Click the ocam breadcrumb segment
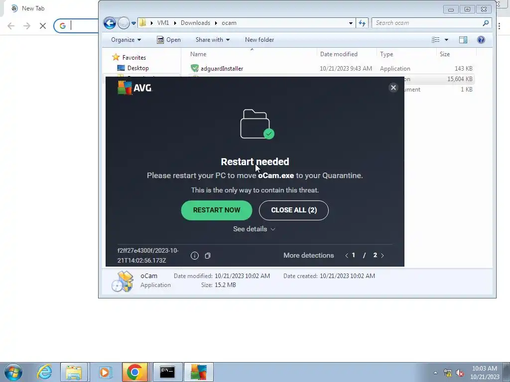The image size is (510, 382). (229, 23)
